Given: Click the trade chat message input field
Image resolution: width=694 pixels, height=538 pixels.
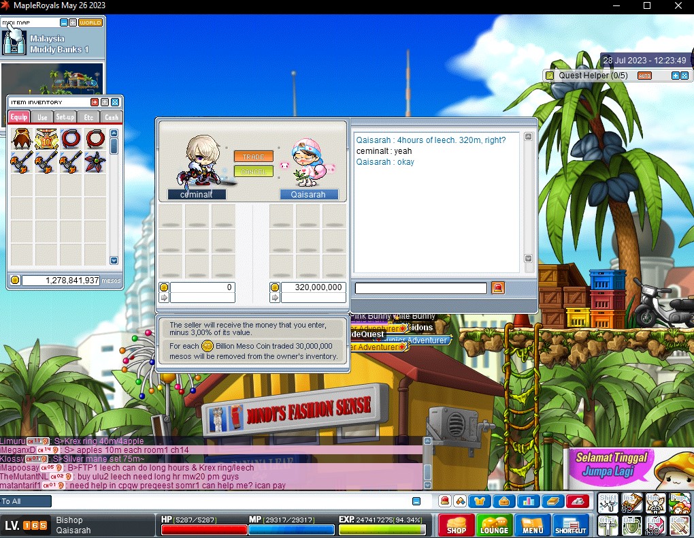Looking at the screenshot, I should (420, 288).
